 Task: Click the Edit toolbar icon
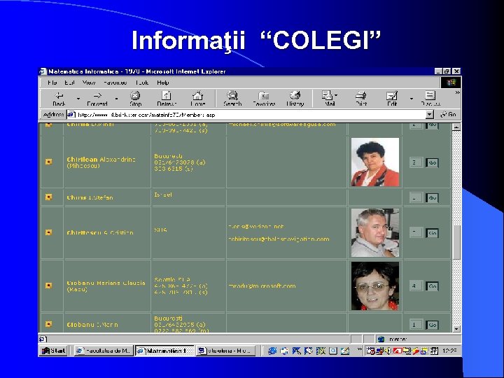(392, 99)
